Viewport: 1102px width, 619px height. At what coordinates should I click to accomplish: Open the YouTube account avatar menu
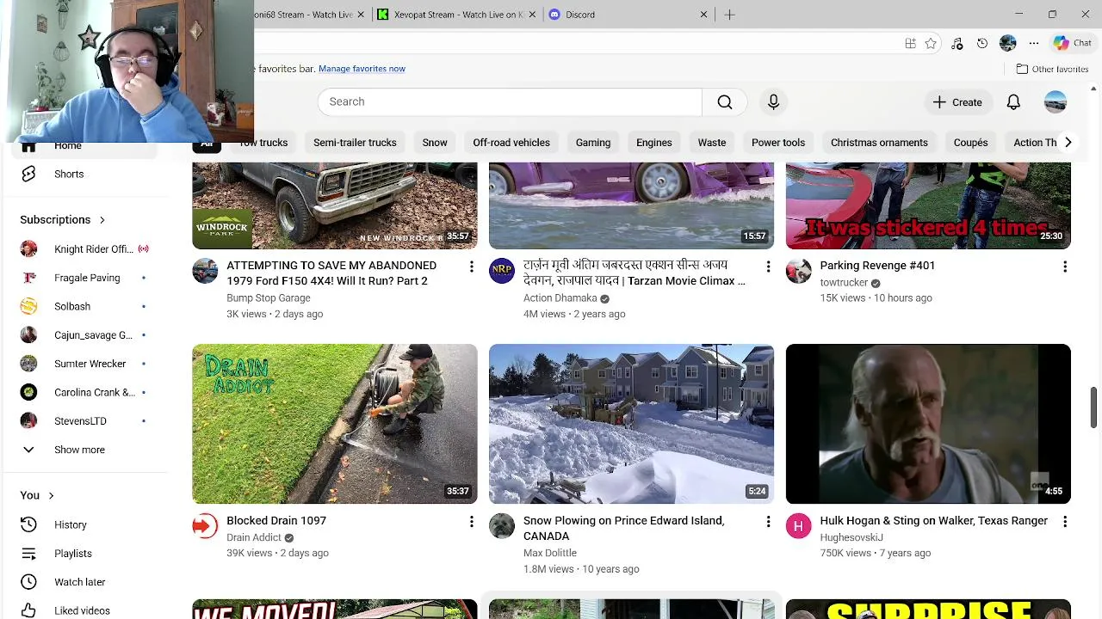pyautogui.click(x=1056, y=101)
